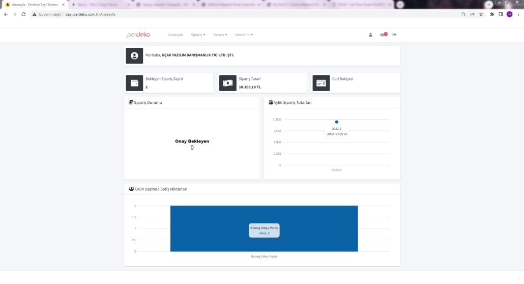Click the 2023-2 data point on chart

[x=336, y=122]
